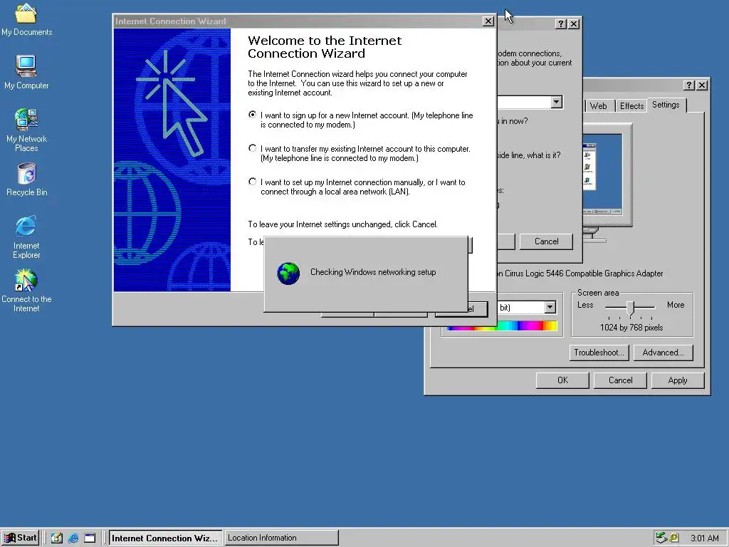Select set up Internet connection manually option
Viewport: 729px width, 547px height.
click(x=253, y=182)
